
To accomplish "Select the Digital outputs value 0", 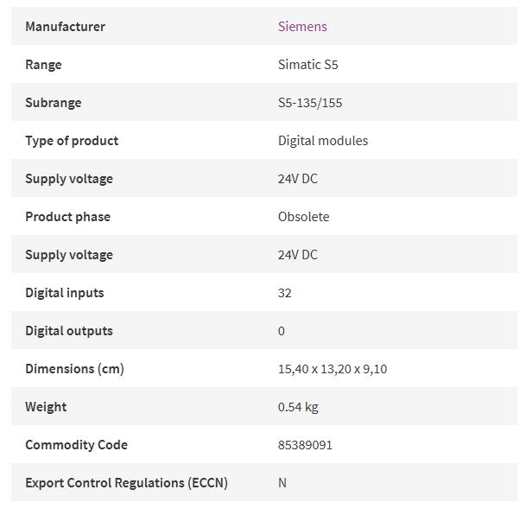I will [x=282, y=331].
